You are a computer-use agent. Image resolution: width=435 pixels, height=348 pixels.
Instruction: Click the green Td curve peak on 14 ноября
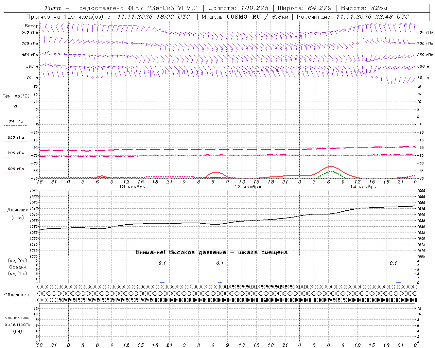pos(331,172)
